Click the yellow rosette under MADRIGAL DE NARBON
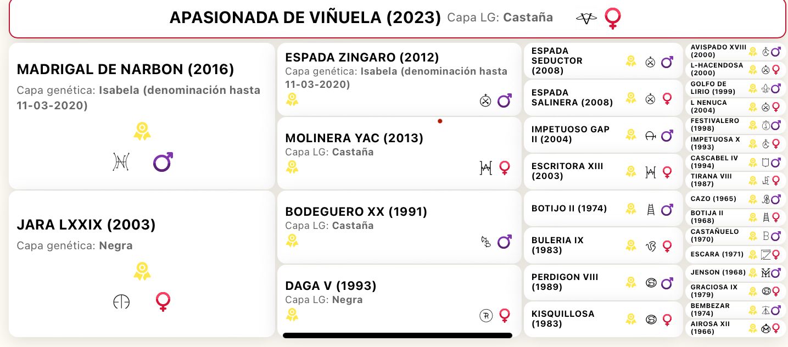This screenshot has width=788, height=347. 142,131
